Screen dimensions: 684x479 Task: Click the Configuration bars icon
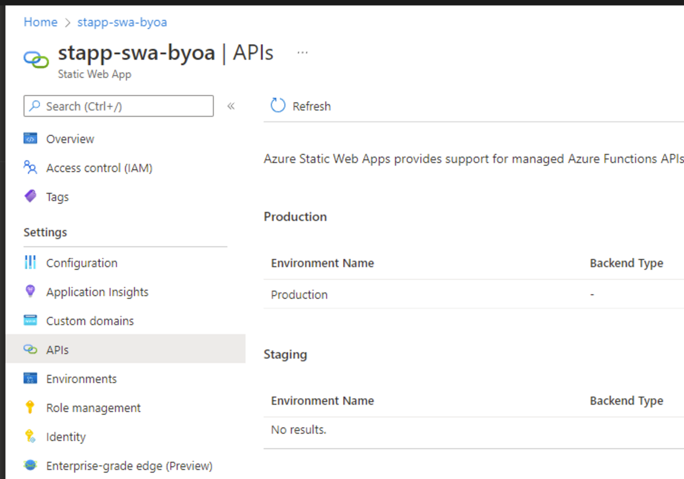click(x=31, y=262)
